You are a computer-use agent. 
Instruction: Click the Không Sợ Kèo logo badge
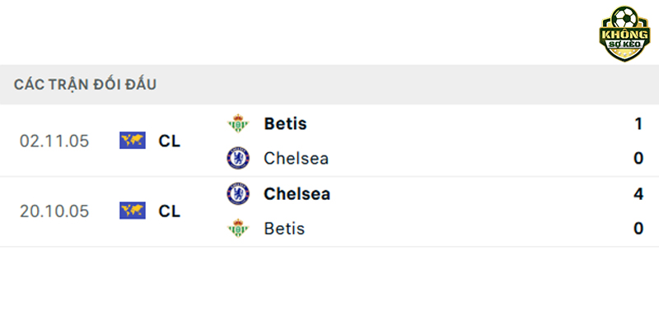click(624, 34)
